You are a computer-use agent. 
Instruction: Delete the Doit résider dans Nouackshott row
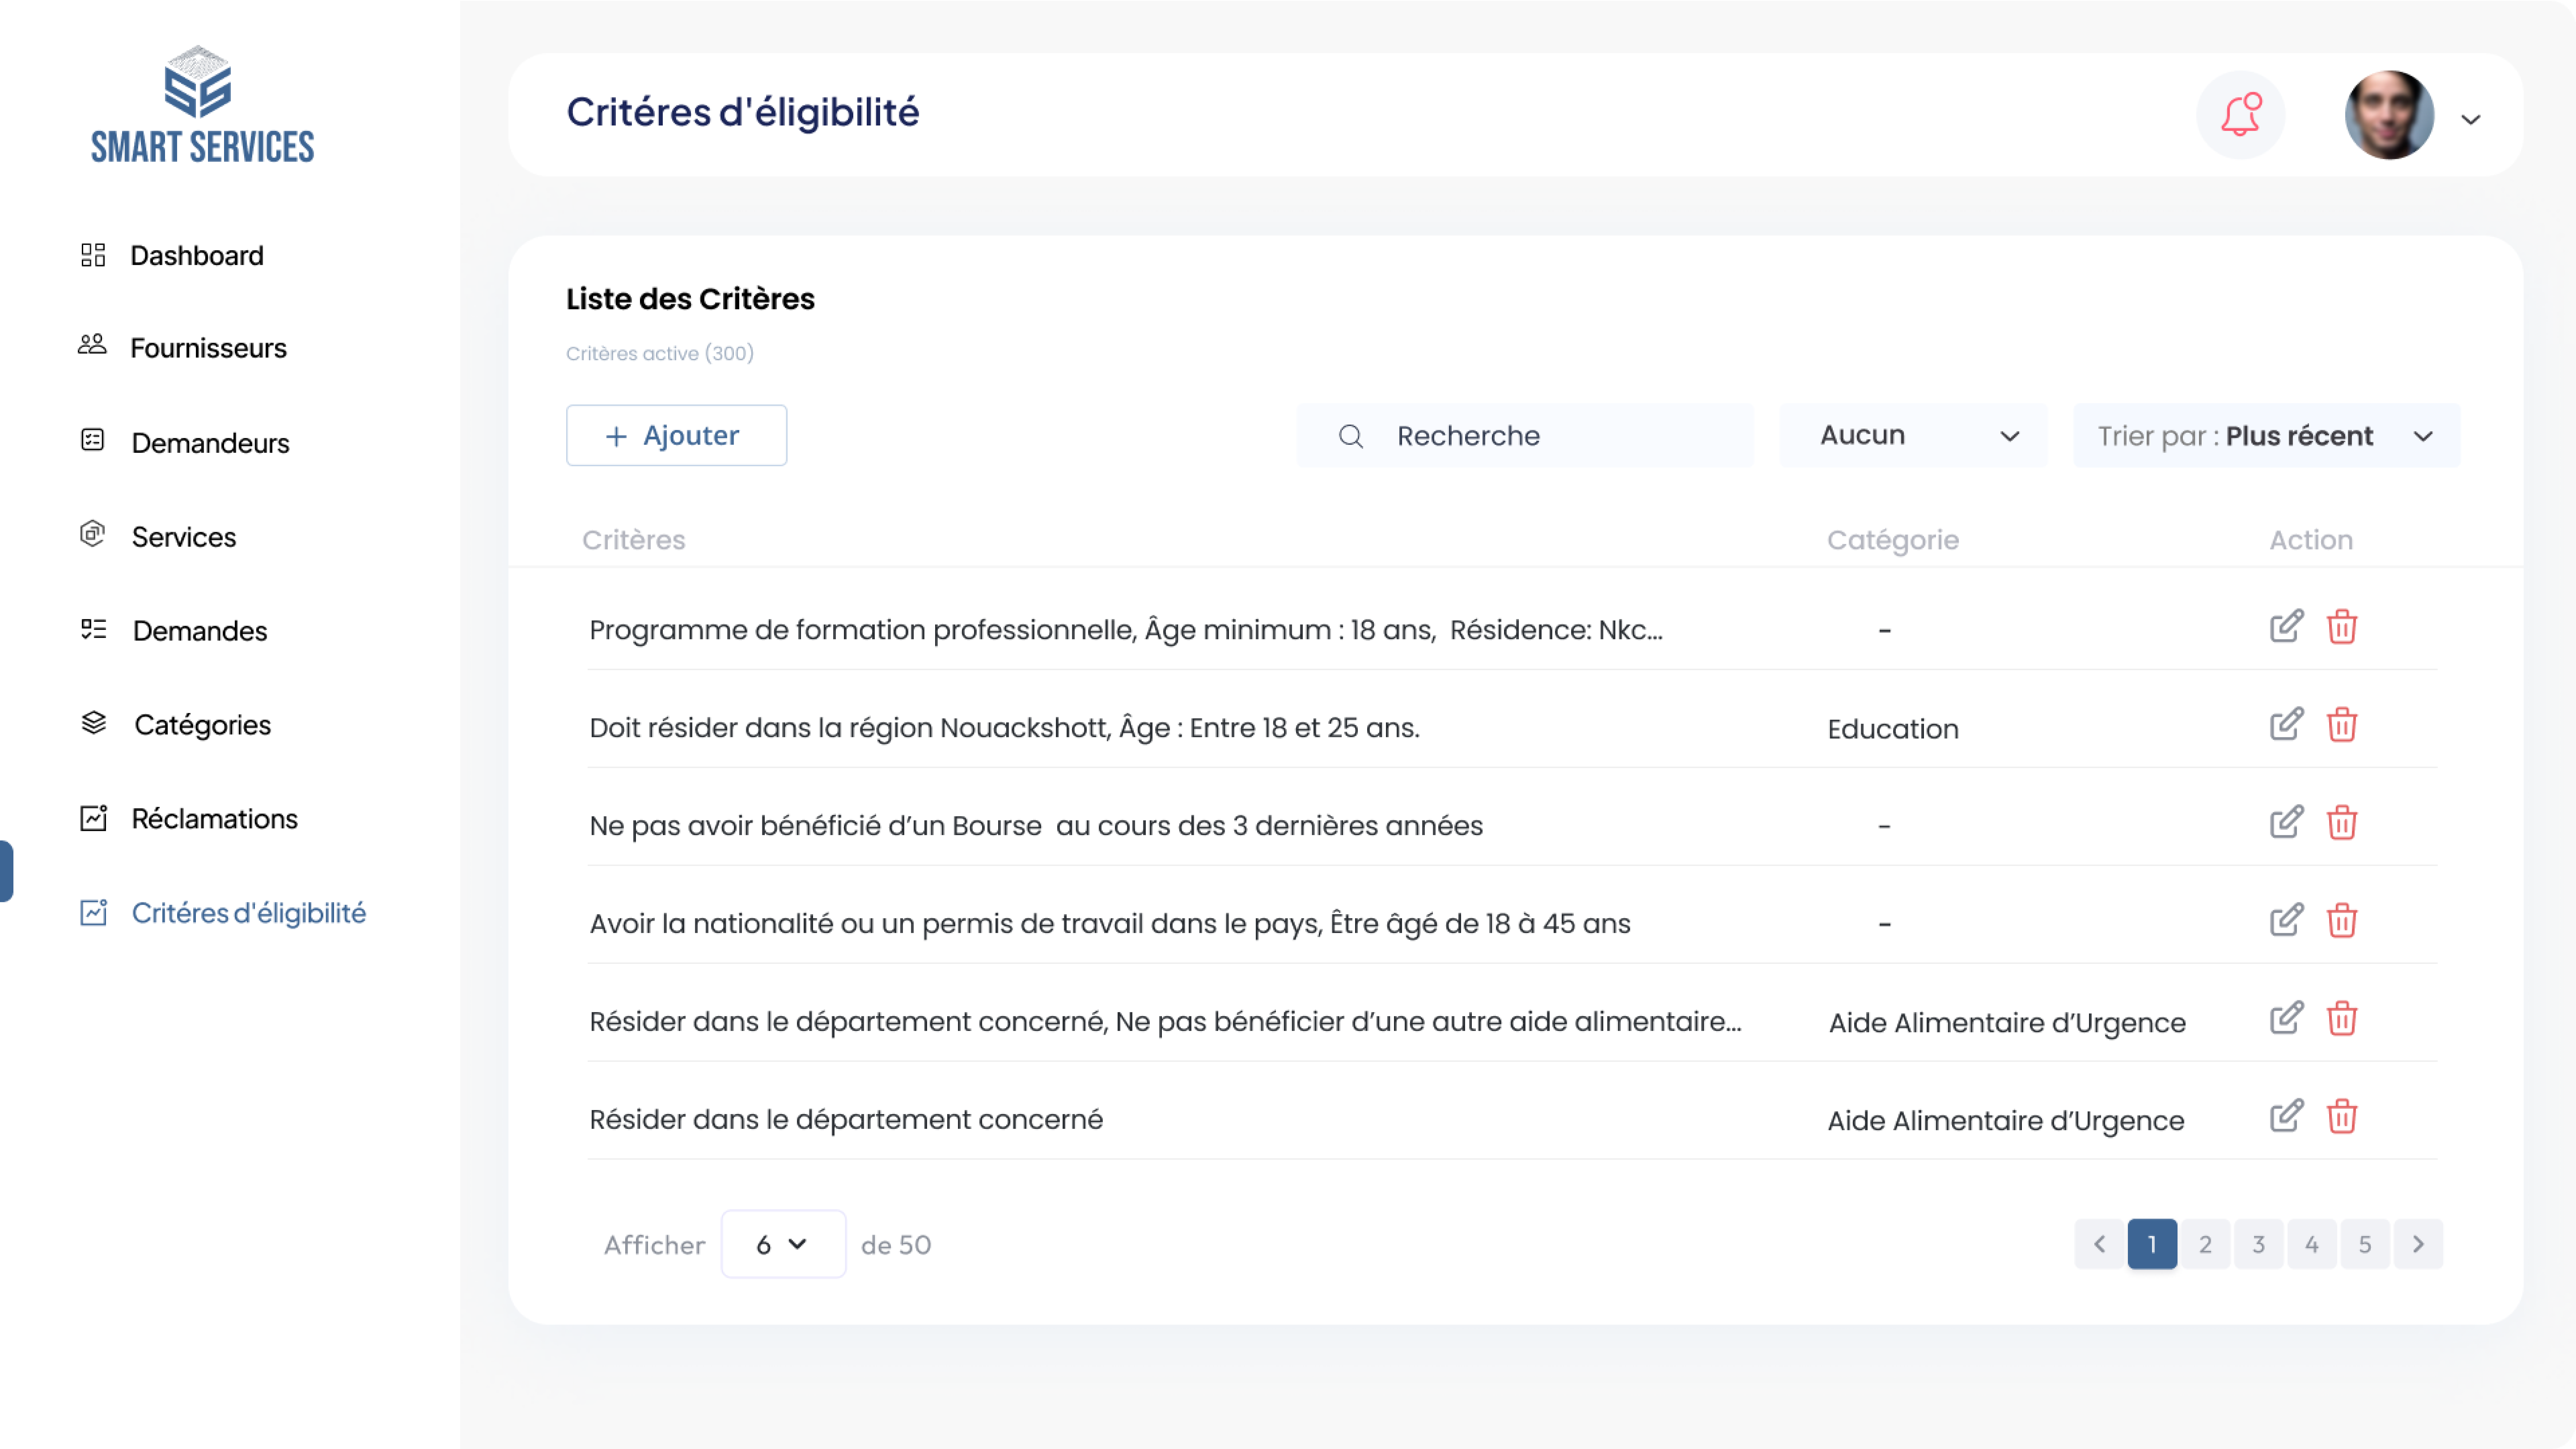pyautogui.click(x=2342, y=725)
